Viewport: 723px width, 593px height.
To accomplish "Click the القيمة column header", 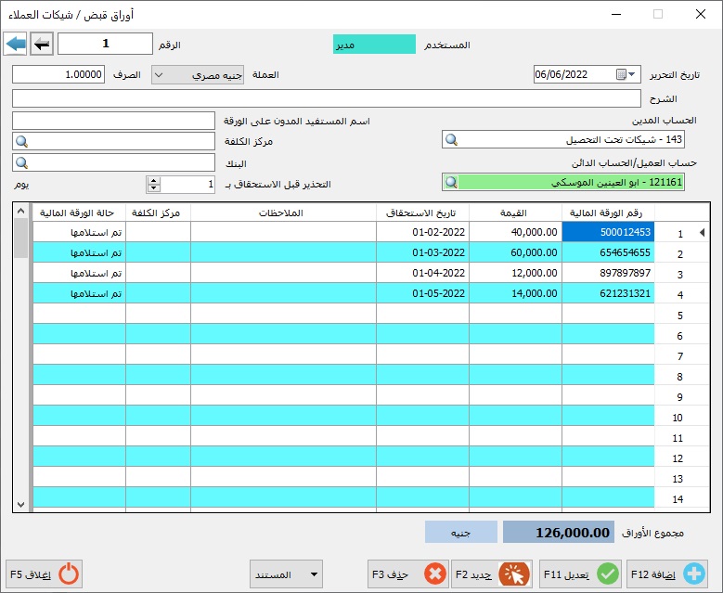I will coord(515,213).
